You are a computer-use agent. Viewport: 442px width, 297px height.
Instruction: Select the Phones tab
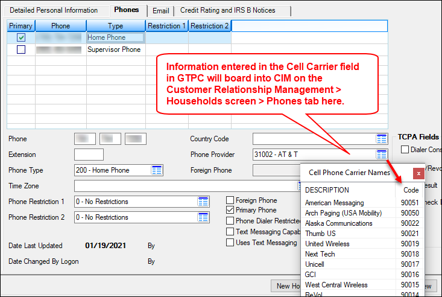127,10
